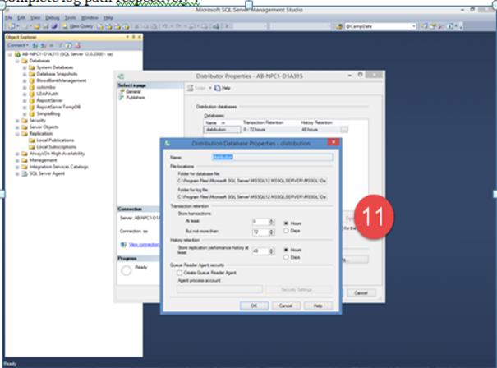Select the colombo database icon
The image size is (497, 368).
tap(32, 87)
